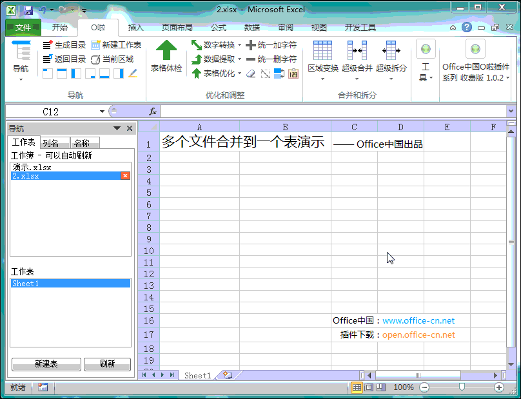This screenshot has width=521, height=399.
Task: Select the 当前区域 current region tool
Action: (x=112, y=59)
